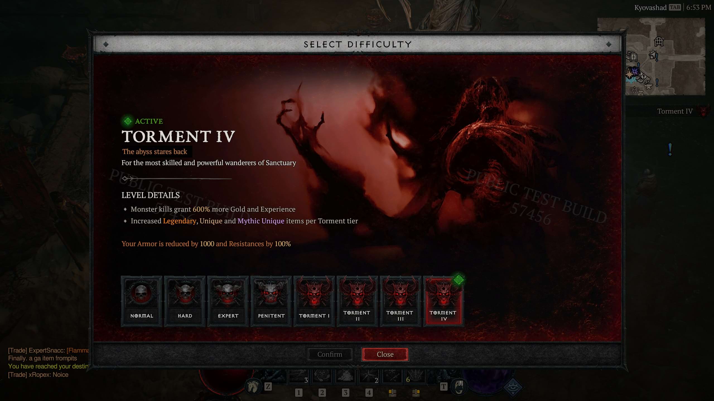Image resolution: width=714 pixels, height=401 pixels.
Task: Click the red Close button
Action: click(x=385, y=354)
